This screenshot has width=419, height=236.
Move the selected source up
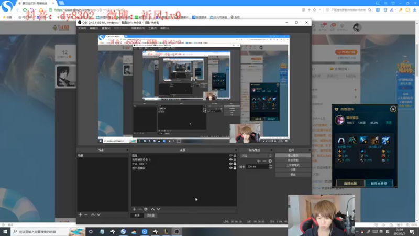(152, 209)
